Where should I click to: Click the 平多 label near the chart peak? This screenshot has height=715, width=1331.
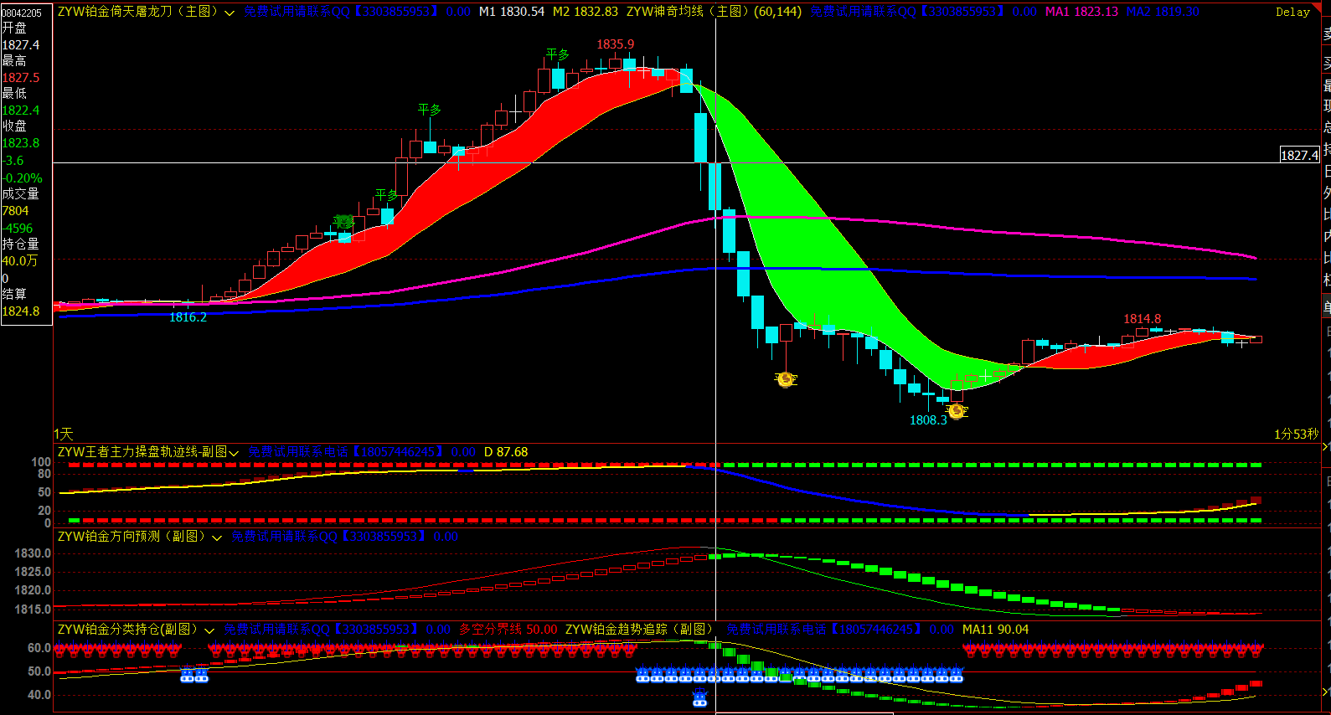pyautogui.click(x=557, y=54)
